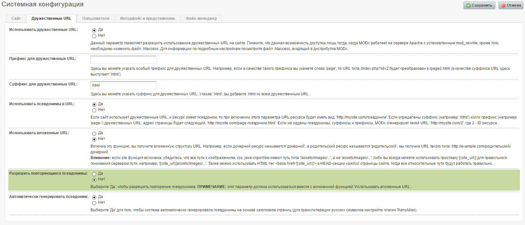The image size is (525, 225).
Task: Select Нет for nested URLs
Action: [94, 139]
